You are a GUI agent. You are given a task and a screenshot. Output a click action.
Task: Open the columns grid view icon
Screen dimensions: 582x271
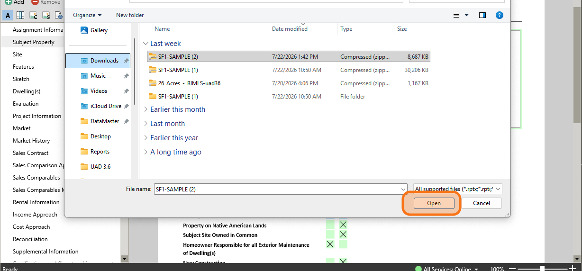click(x=20, y=16)
